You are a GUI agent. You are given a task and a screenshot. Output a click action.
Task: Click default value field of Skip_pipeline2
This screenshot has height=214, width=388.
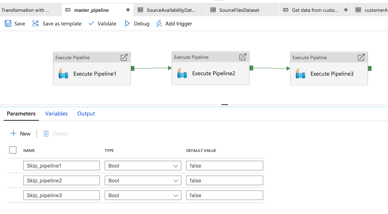pos(224,180)
